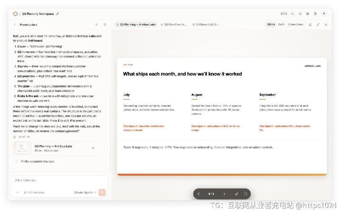The height and width of the screenshot is (211, 340).
Task: Click the September checkpoint text
Action: click(x=285, y=128)
